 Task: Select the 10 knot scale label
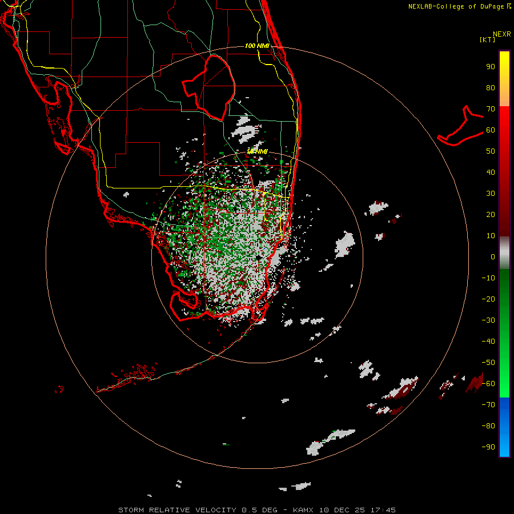491,236
